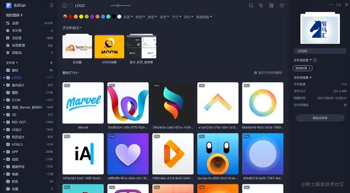Click the 文件夹描述 empty value field
The width and height of the screenshot is (350, 193).
click(345, 105)
